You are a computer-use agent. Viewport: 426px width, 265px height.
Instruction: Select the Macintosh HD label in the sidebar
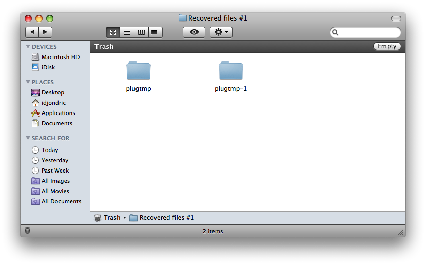click(61, 57)
